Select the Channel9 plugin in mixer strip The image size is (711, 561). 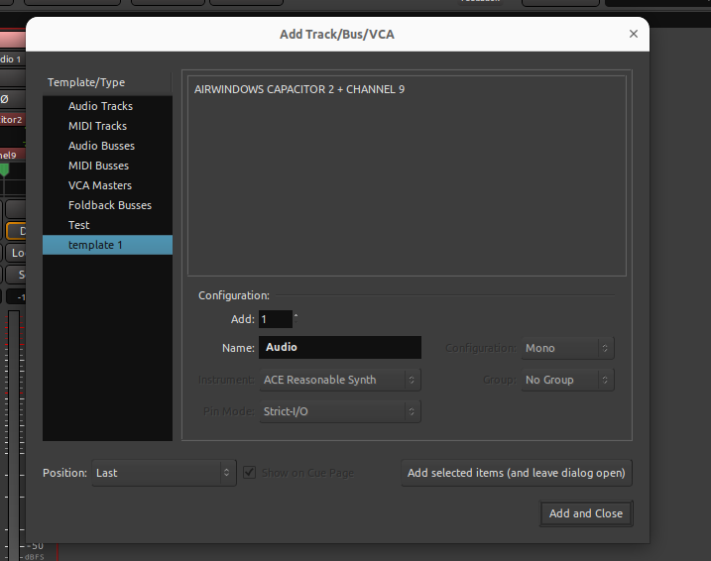[9, 156]
